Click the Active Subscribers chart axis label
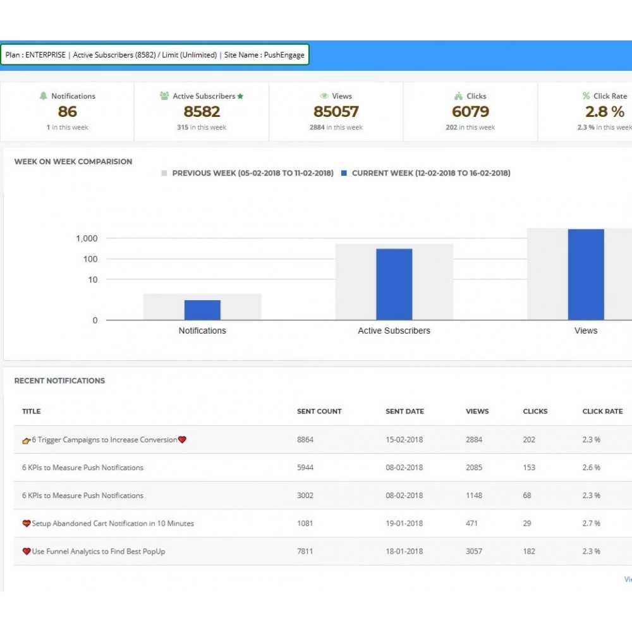632x632 pixels. pos(394,331)
